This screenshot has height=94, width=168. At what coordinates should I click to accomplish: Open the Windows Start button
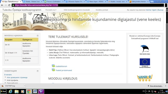(x=3, y=91)
